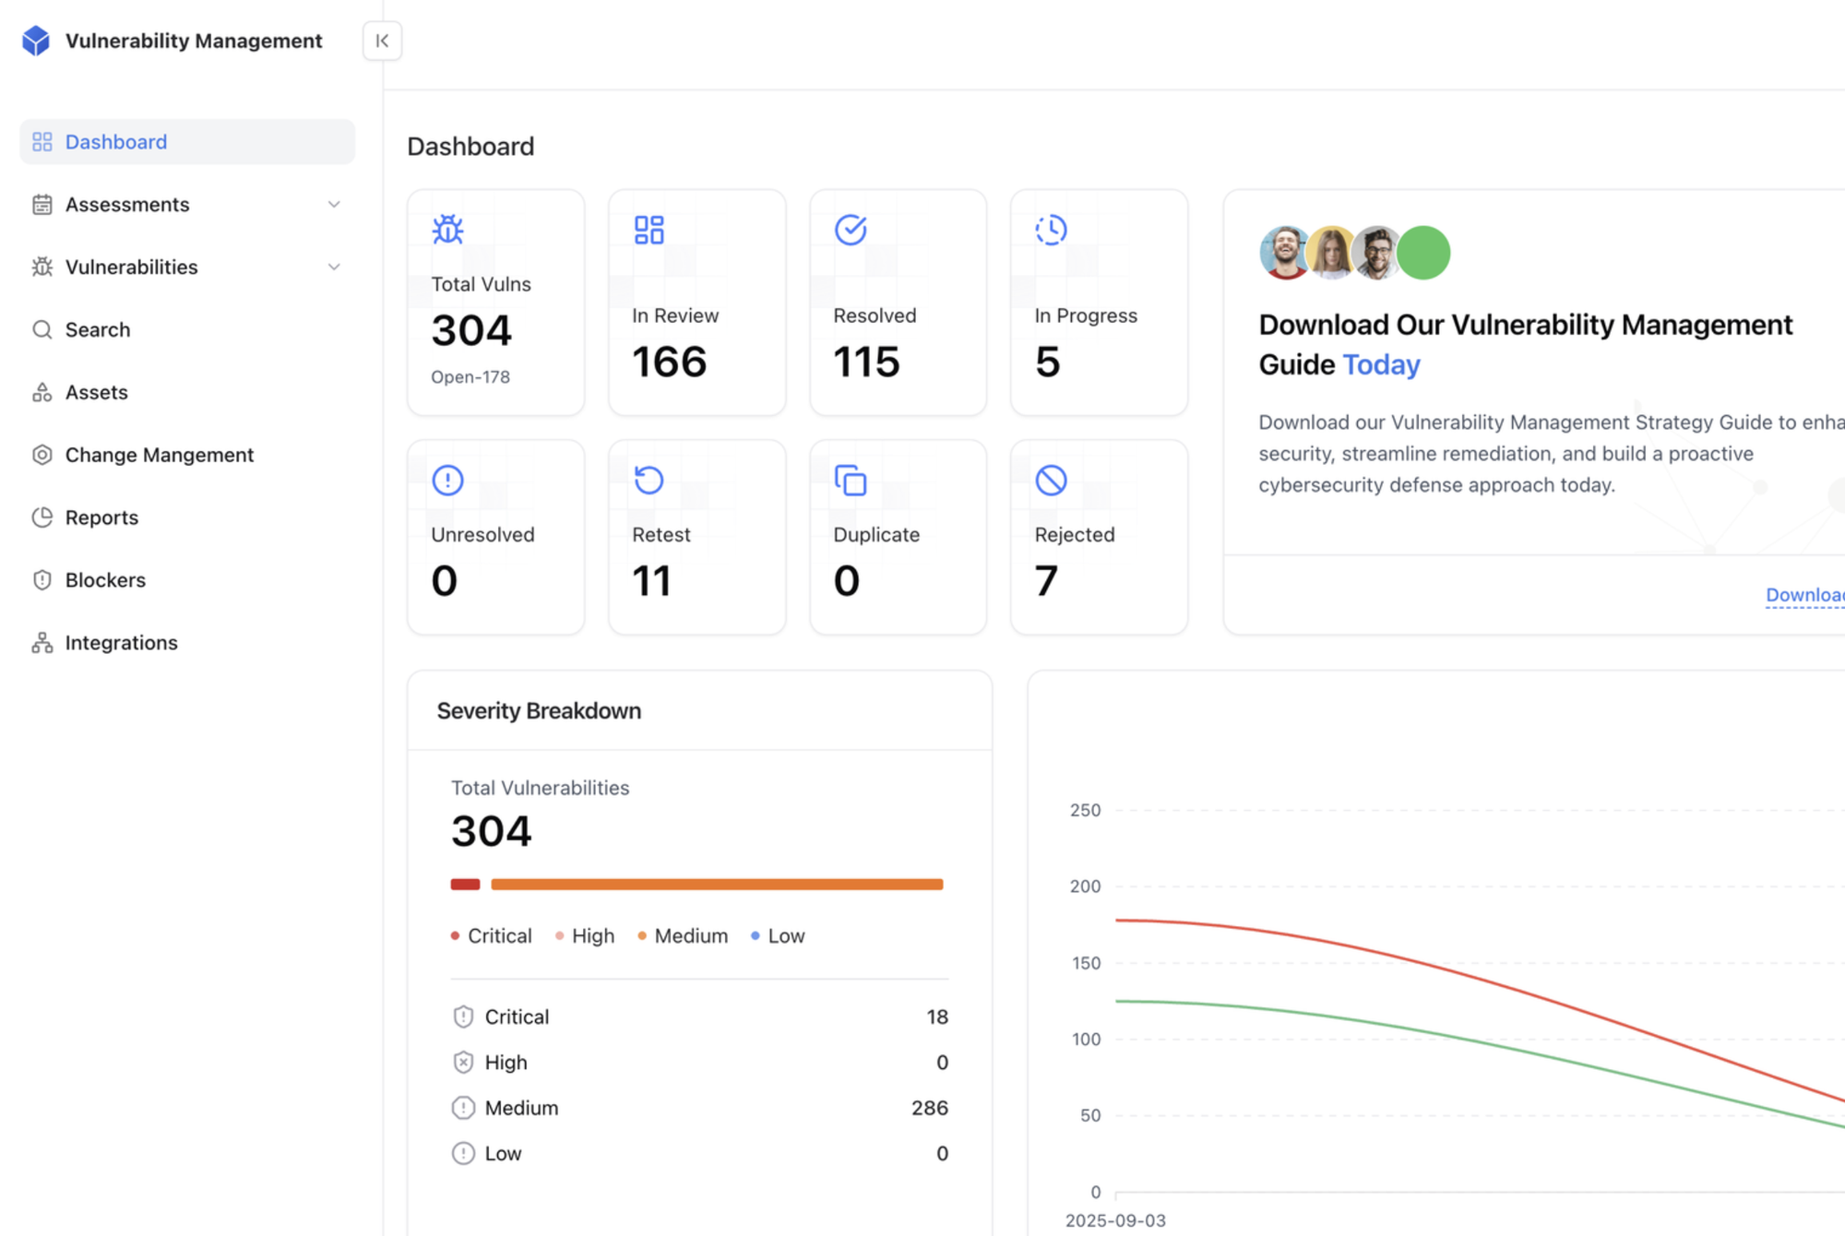Select the In Review count 166
The width and height of the screenshot is (1845, 1236).
pos(670,362)
